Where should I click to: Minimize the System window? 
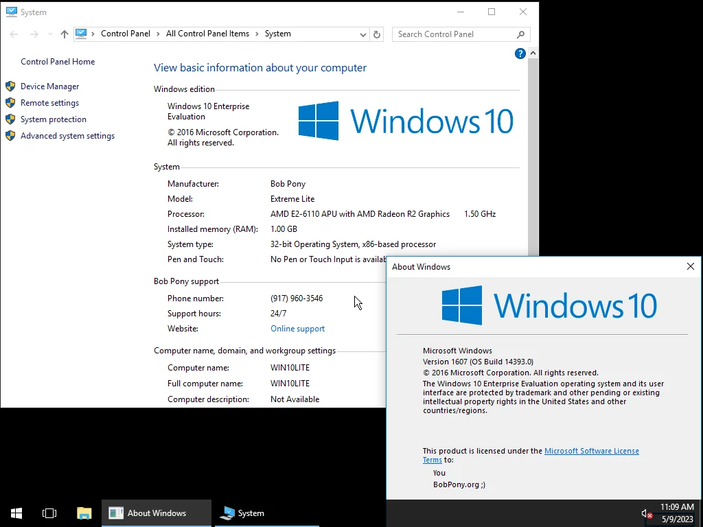[x=461, y=12]
